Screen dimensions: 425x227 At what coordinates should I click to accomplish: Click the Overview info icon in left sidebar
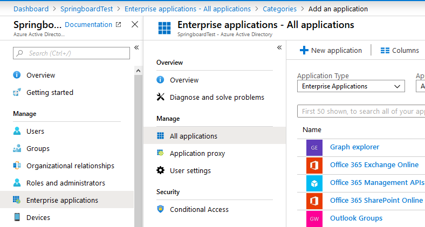click(17, 75)
